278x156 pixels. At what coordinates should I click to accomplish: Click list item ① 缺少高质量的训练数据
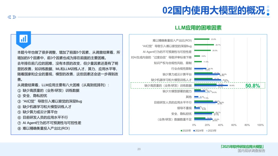point(48,91)
